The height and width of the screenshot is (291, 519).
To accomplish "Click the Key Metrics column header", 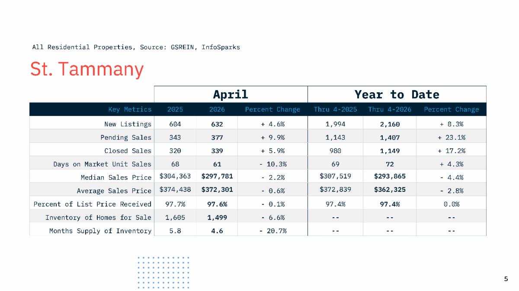I will (x=130, y=110).
